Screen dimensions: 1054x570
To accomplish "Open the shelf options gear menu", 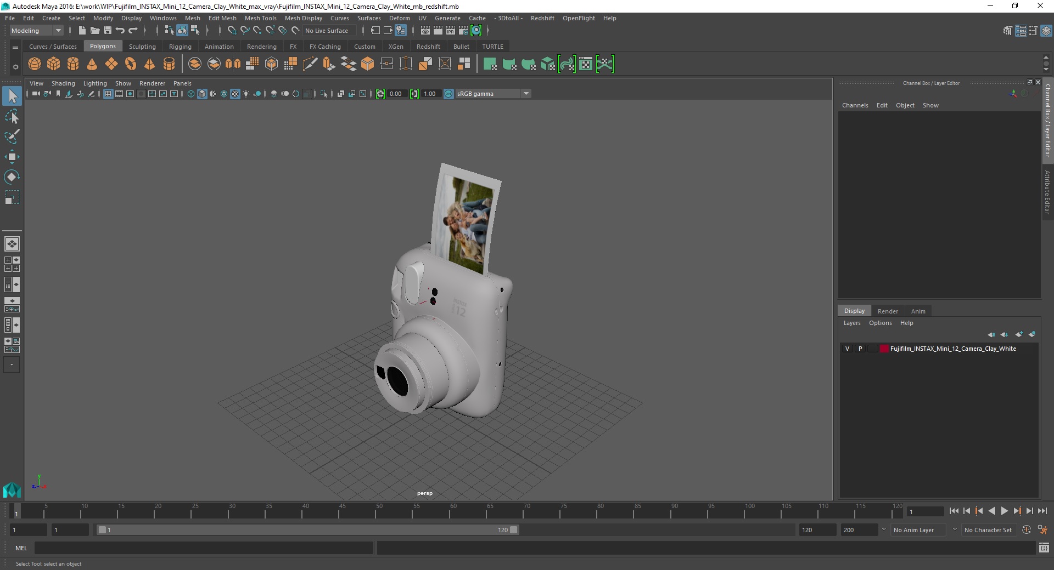I will coord(15,67).
